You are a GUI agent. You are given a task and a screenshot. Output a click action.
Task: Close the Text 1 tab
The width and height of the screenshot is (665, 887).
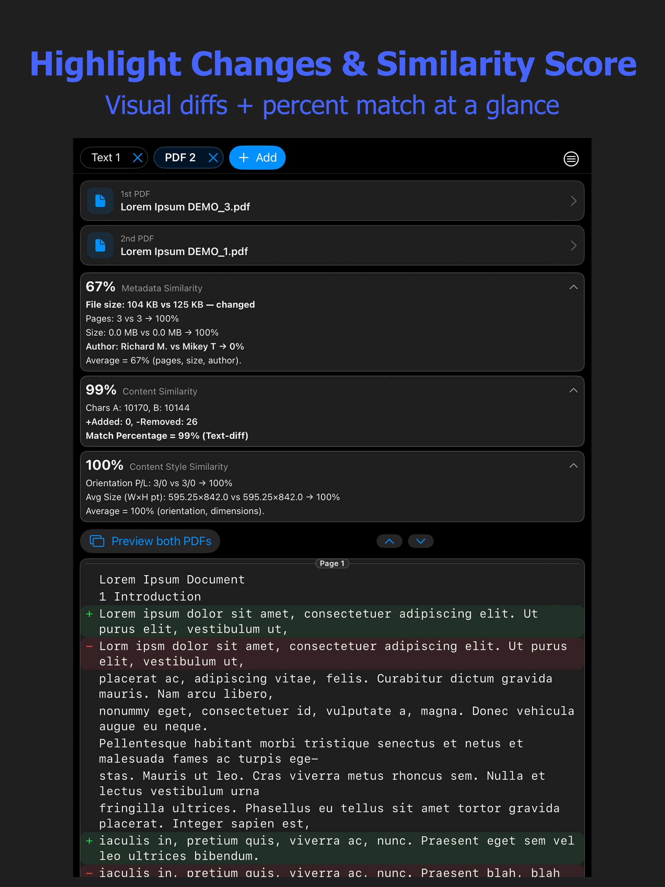(x=138, y=158)
